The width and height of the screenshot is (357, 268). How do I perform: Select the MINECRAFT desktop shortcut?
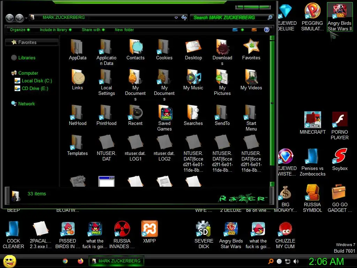313,123
